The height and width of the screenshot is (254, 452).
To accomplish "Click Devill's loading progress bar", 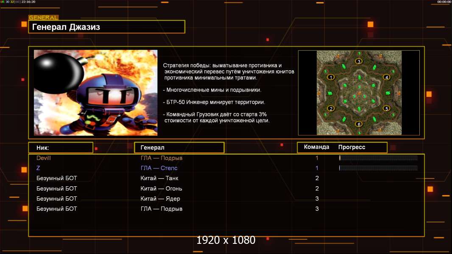I will tap(378, 157).
